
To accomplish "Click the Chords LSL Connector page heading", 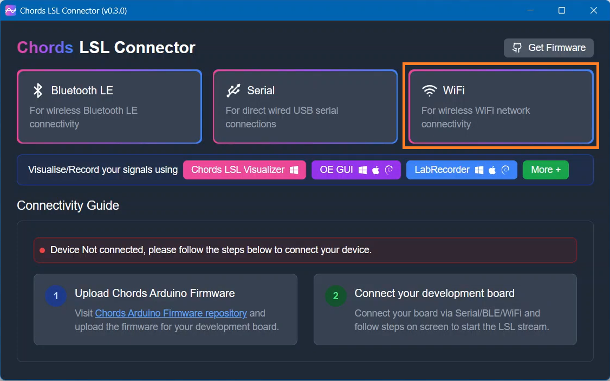I will click(x=106, y=48).
